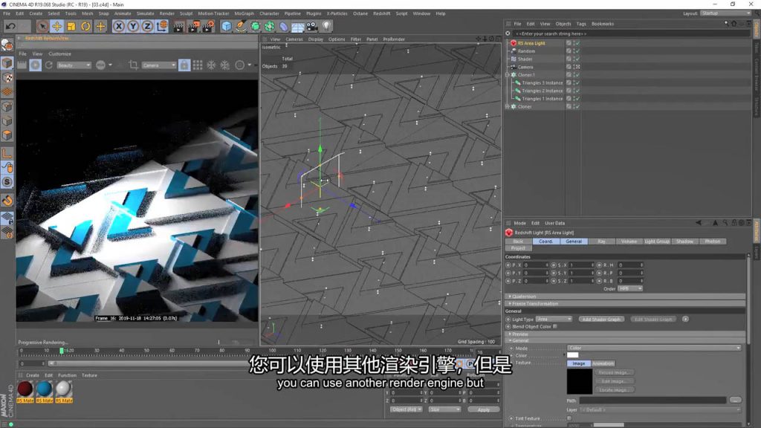Viewport: 761px width, 428px height.
Task: Open the Mode Color dropdown
Action: (x=654, y=348)
